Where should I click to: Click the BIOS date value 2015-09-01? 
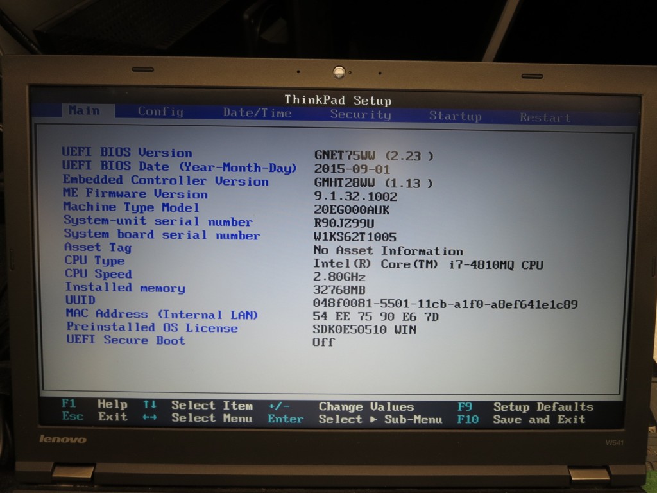point(352,169)
